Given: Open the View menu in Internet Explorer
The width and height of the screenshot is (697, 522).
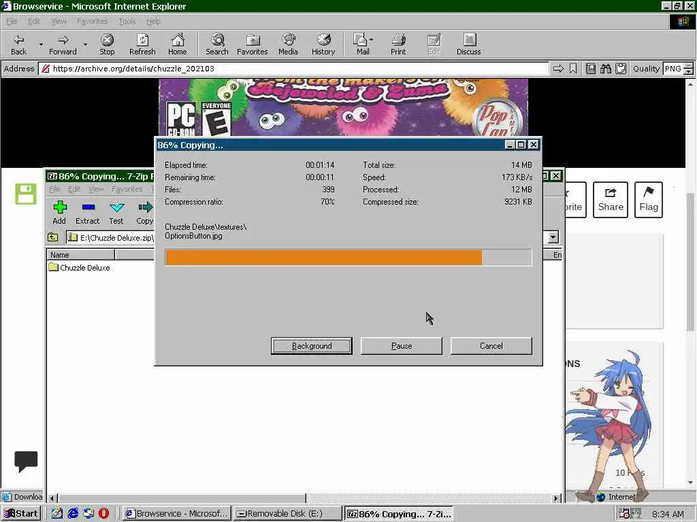Looking at the screenshot, I should coord(59,21).
